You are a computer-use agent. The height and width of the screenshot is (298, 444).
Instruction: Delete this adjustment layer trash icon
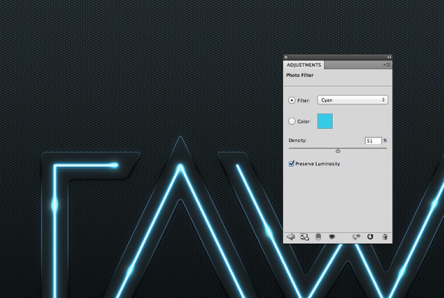point(385,237)
